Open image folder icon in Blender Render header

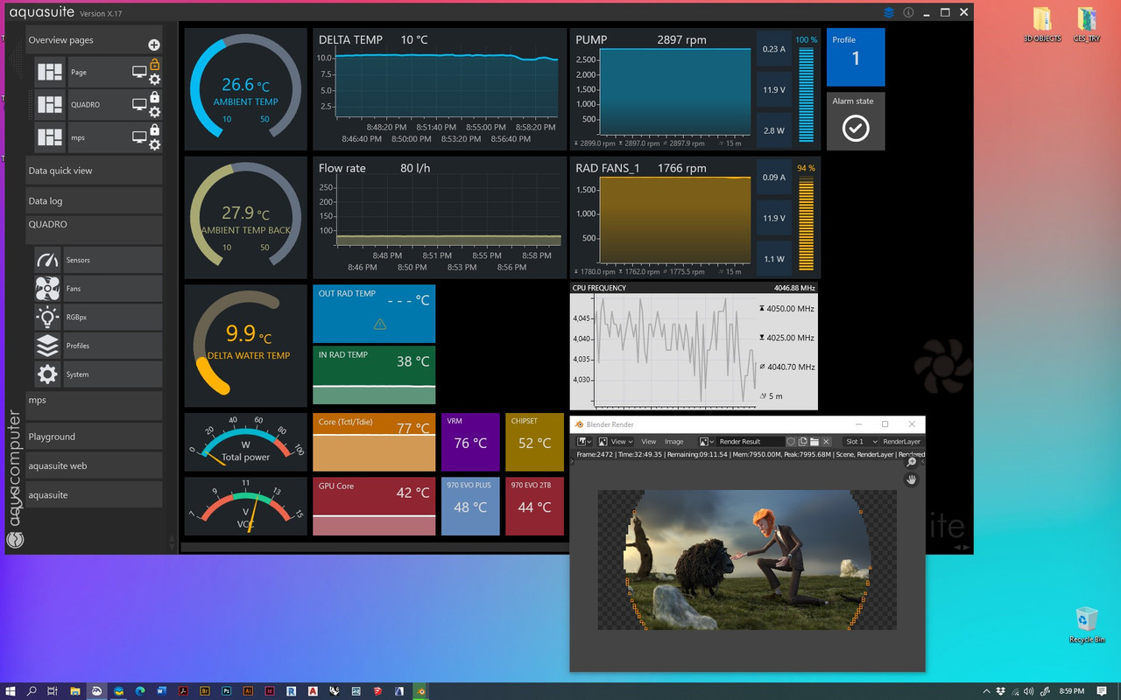click(814, 442)
